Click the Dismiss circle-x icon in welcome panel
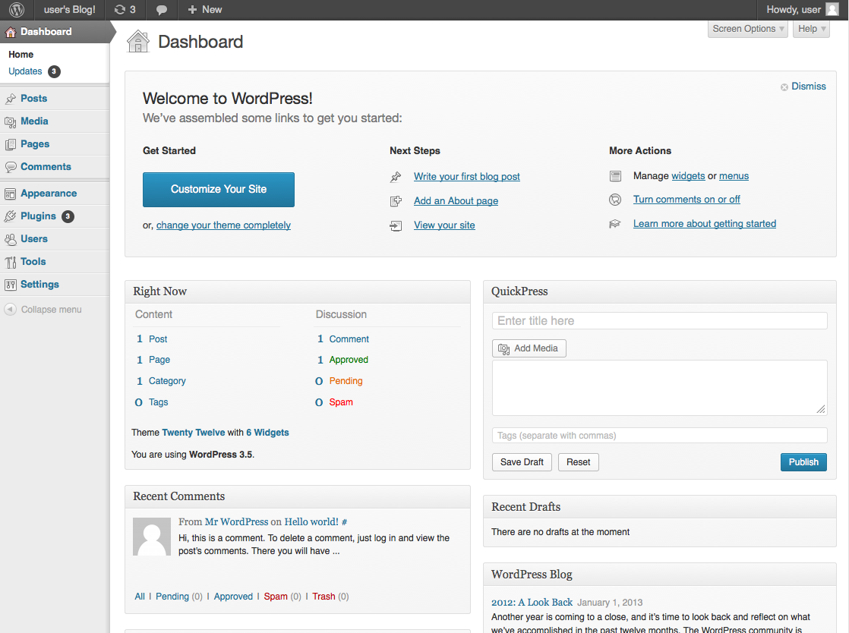849x633 pixels. pyautogui.click(x=784, y=87)
